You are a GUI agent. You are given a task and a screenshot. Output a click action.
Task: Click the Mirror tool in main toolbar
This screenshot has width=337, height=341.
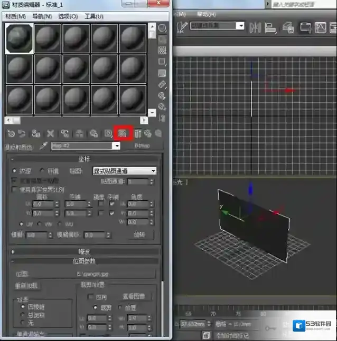(256, 26)
